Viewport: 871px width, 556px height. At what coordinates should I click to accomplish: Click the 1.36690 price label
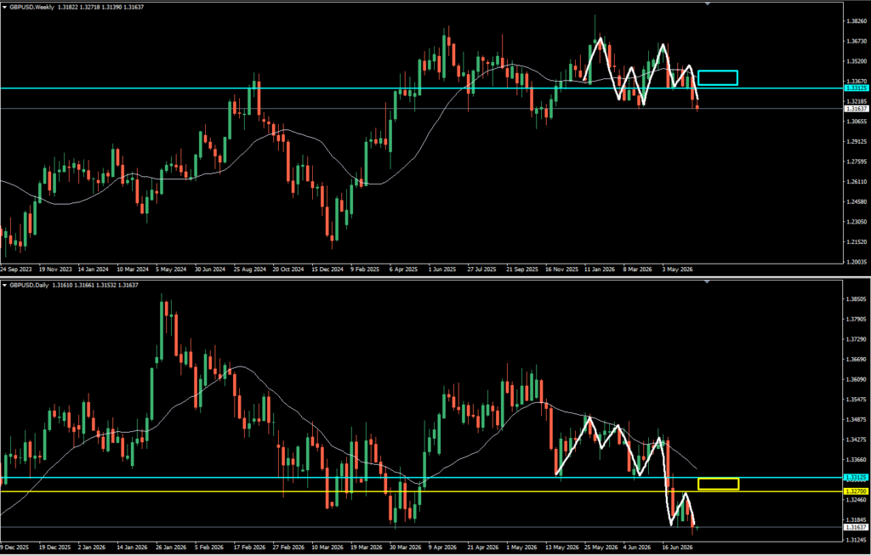click(856, 360)
